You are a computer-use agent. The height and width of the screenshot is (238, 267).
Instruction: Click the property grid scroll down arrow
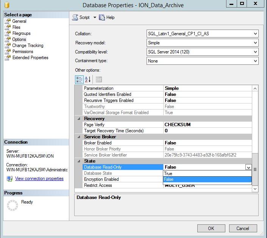tap(255, 189)
